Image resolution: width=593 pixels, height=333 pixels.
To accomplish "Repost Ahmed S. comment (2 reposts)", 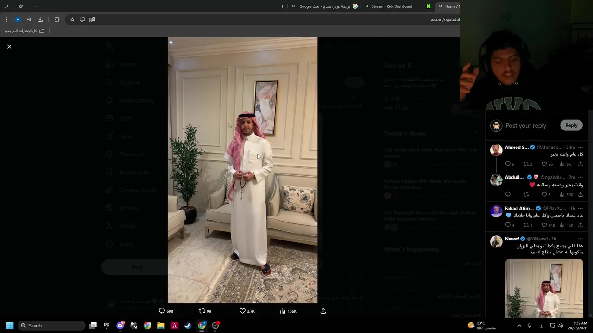I will point(528,164).
